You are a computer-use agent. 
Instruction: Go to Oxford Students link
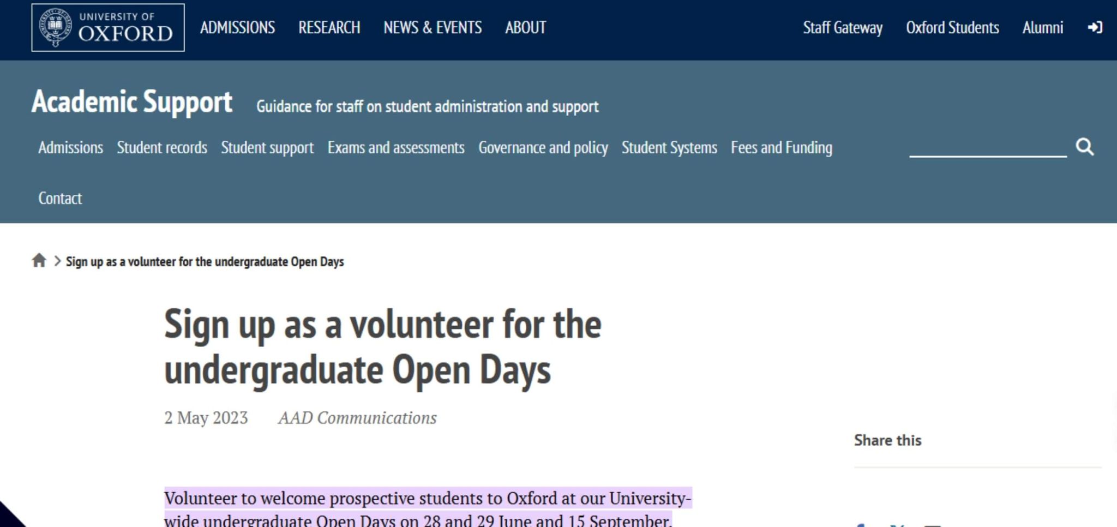[952, 27]
